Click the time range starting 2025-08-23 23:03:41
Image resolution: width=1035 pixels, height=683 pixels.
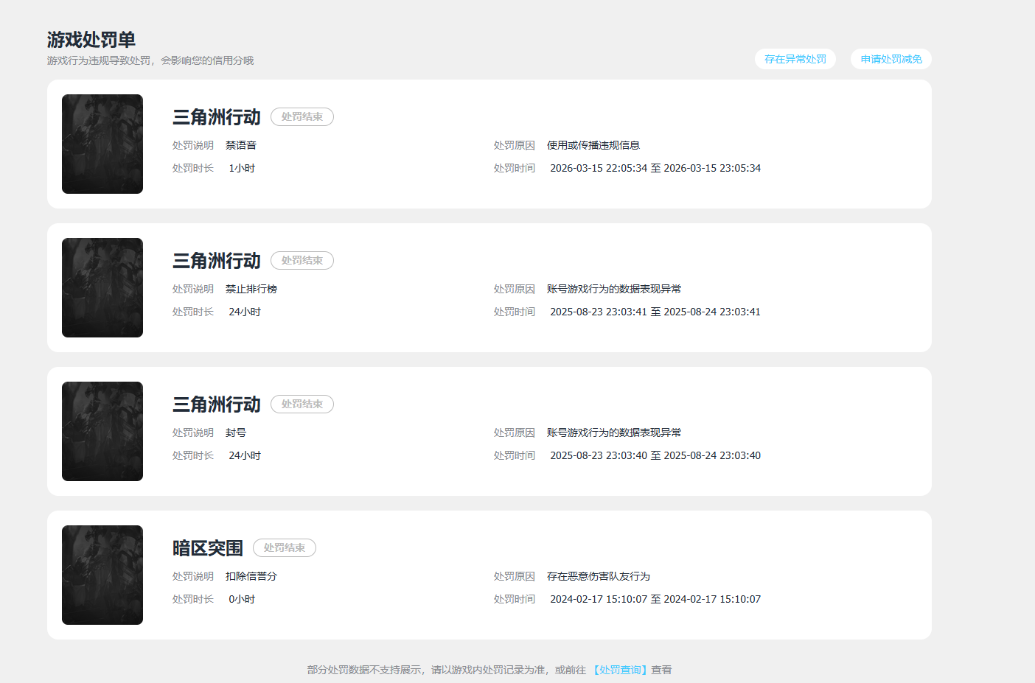tap(655, 312)
